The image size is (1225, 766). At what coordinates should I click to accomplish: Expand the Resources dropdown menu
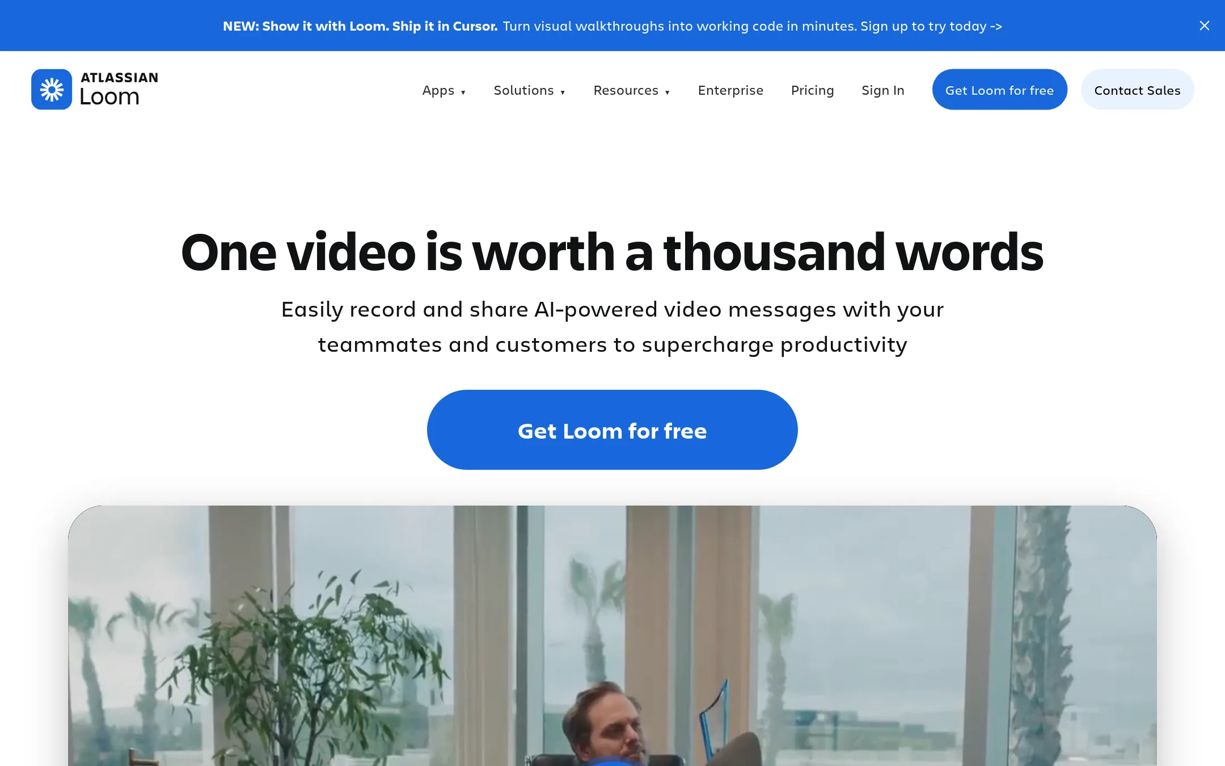point(632,90)
